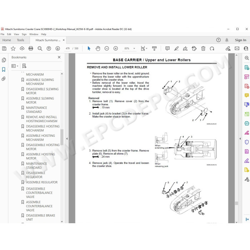Screen dimensions: 250x250
Task: Collapse the navigation pane left arrow
Action: pyautogui.click(x=67, y=139)
